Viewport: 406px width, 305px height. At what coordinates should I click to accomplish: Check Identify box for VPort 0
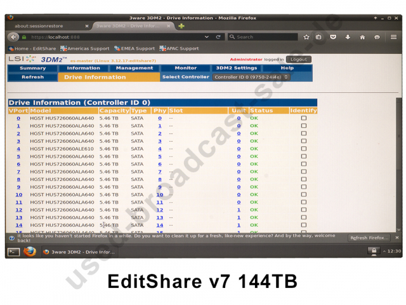point(303,118)
